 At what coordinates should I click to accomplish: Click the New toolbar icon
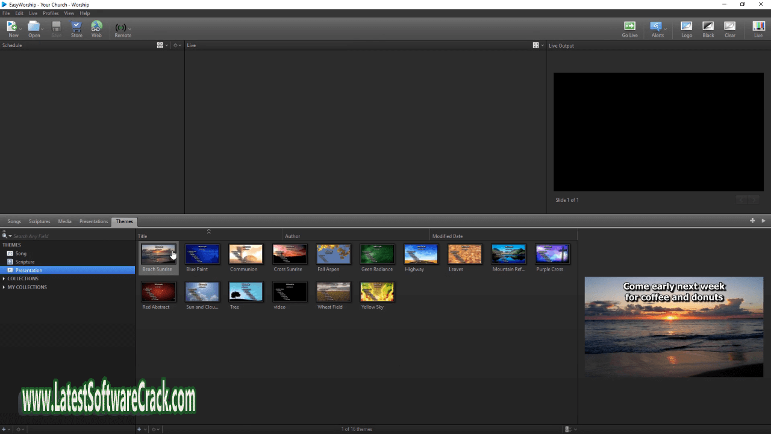click(x=12, y=28)
